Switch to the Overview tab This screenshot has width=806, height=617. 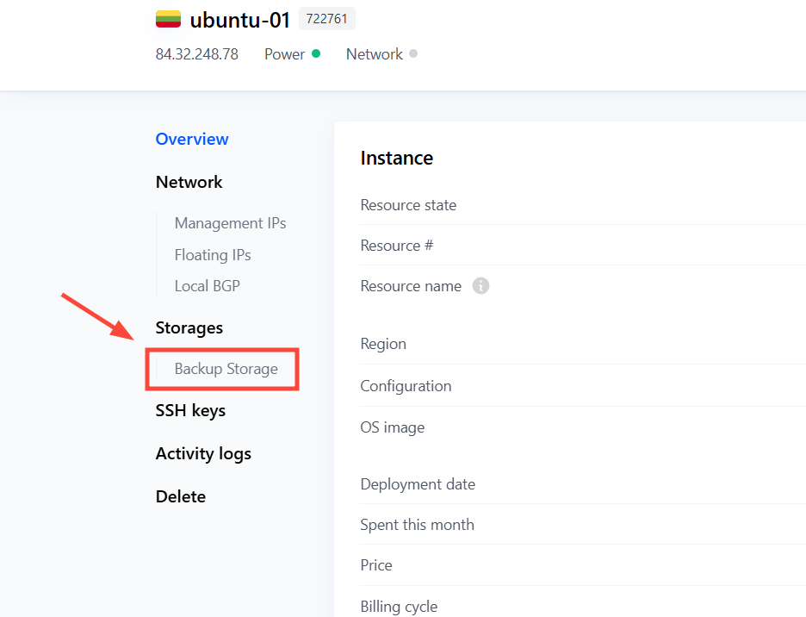[x=191, y=139]
